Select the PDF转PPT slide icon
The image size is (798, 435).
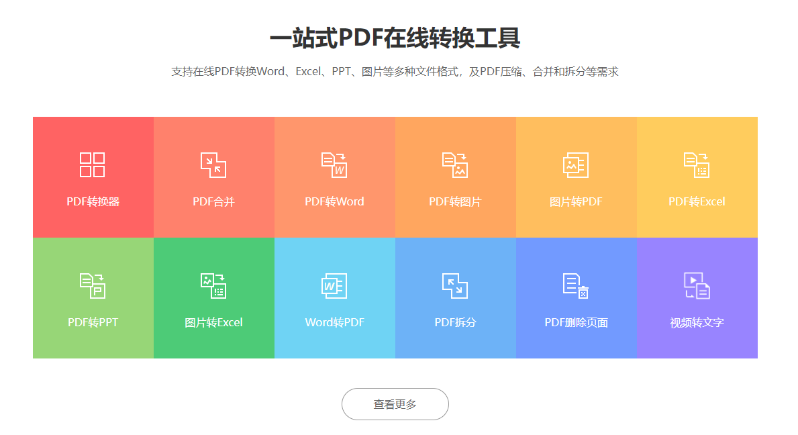coord(93,286)
